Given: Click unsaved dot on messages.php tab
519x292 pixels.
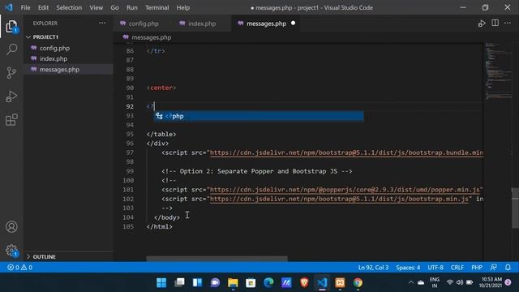Looking at the screenshot, I should 294,24.
